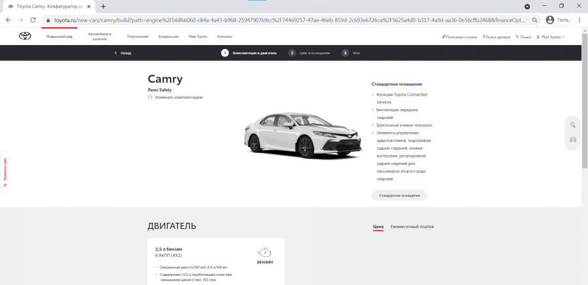Viewport: 588px width, 285px height.
Task: Go to step 3 Итог
Action: pos(351,53)
